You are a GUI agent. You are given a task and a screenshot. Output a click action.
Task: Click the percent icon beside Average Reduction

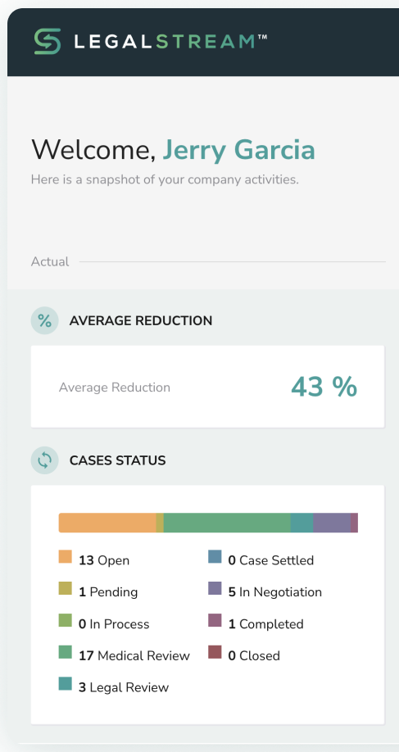(44, 320)
